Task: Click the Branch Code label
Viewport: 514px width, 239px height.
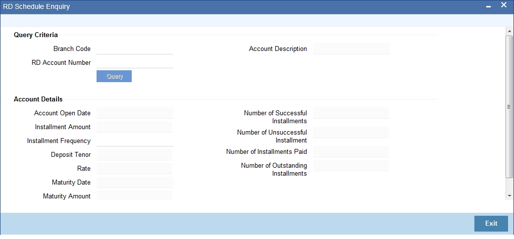Action: click(72, 49)
